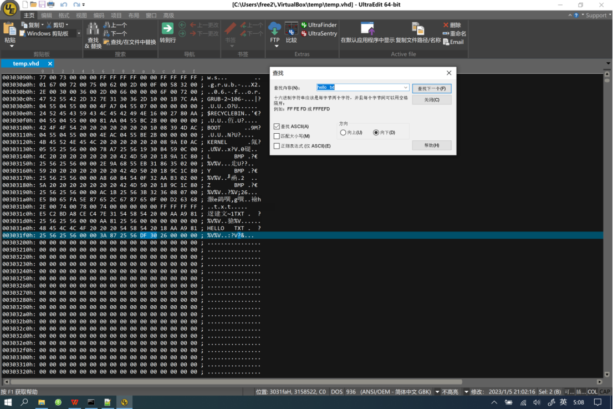Screen dimensions: 613x409
Task: Open File Explorer from taskbar
Action: [42, 402]
